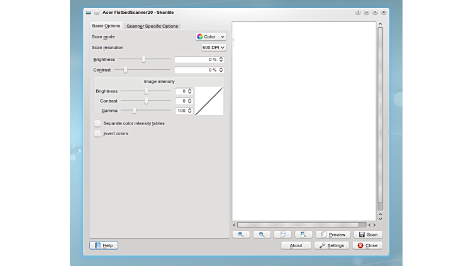Open Settings with the wrench icon
Viewport: 473px width, 266px height.
click(331, 245)
